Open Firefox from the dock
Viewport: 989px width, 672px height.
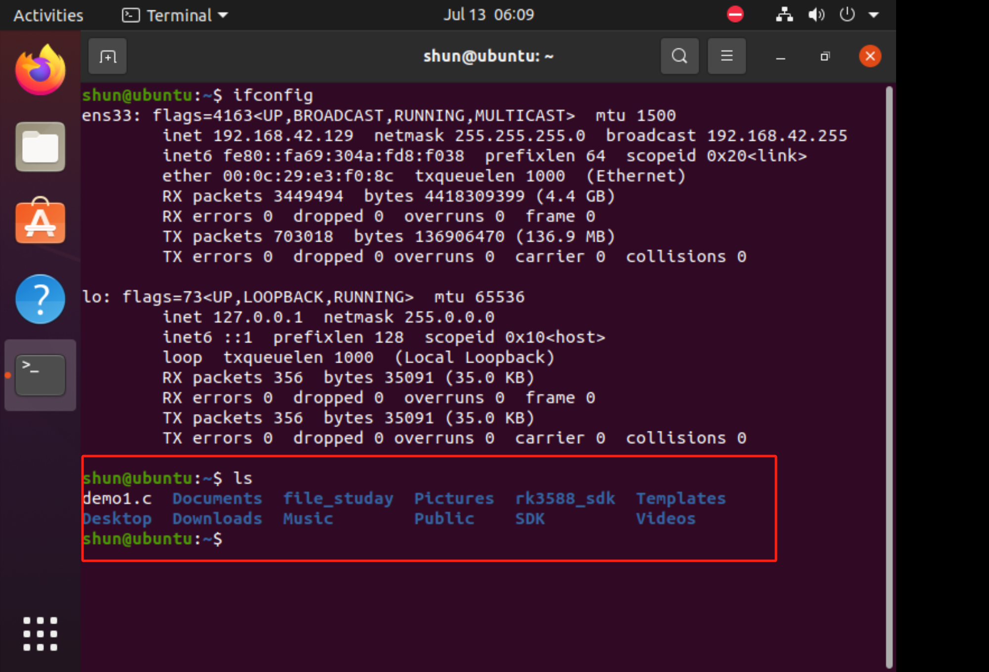point(40,70)
